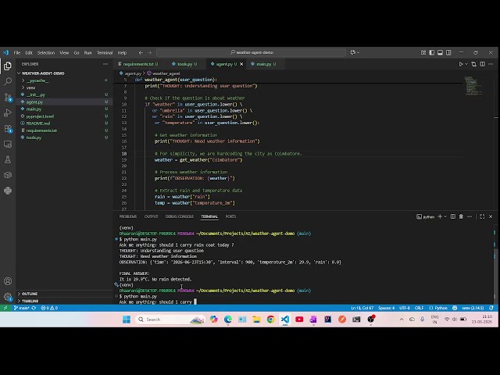Expand the TIMELINE section

tap(64, 301)
